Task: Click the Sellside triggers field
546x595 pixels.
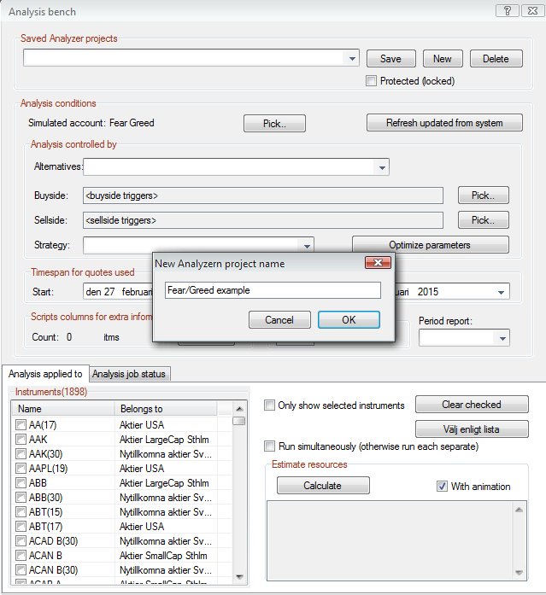Action: (x=263, y=220)
